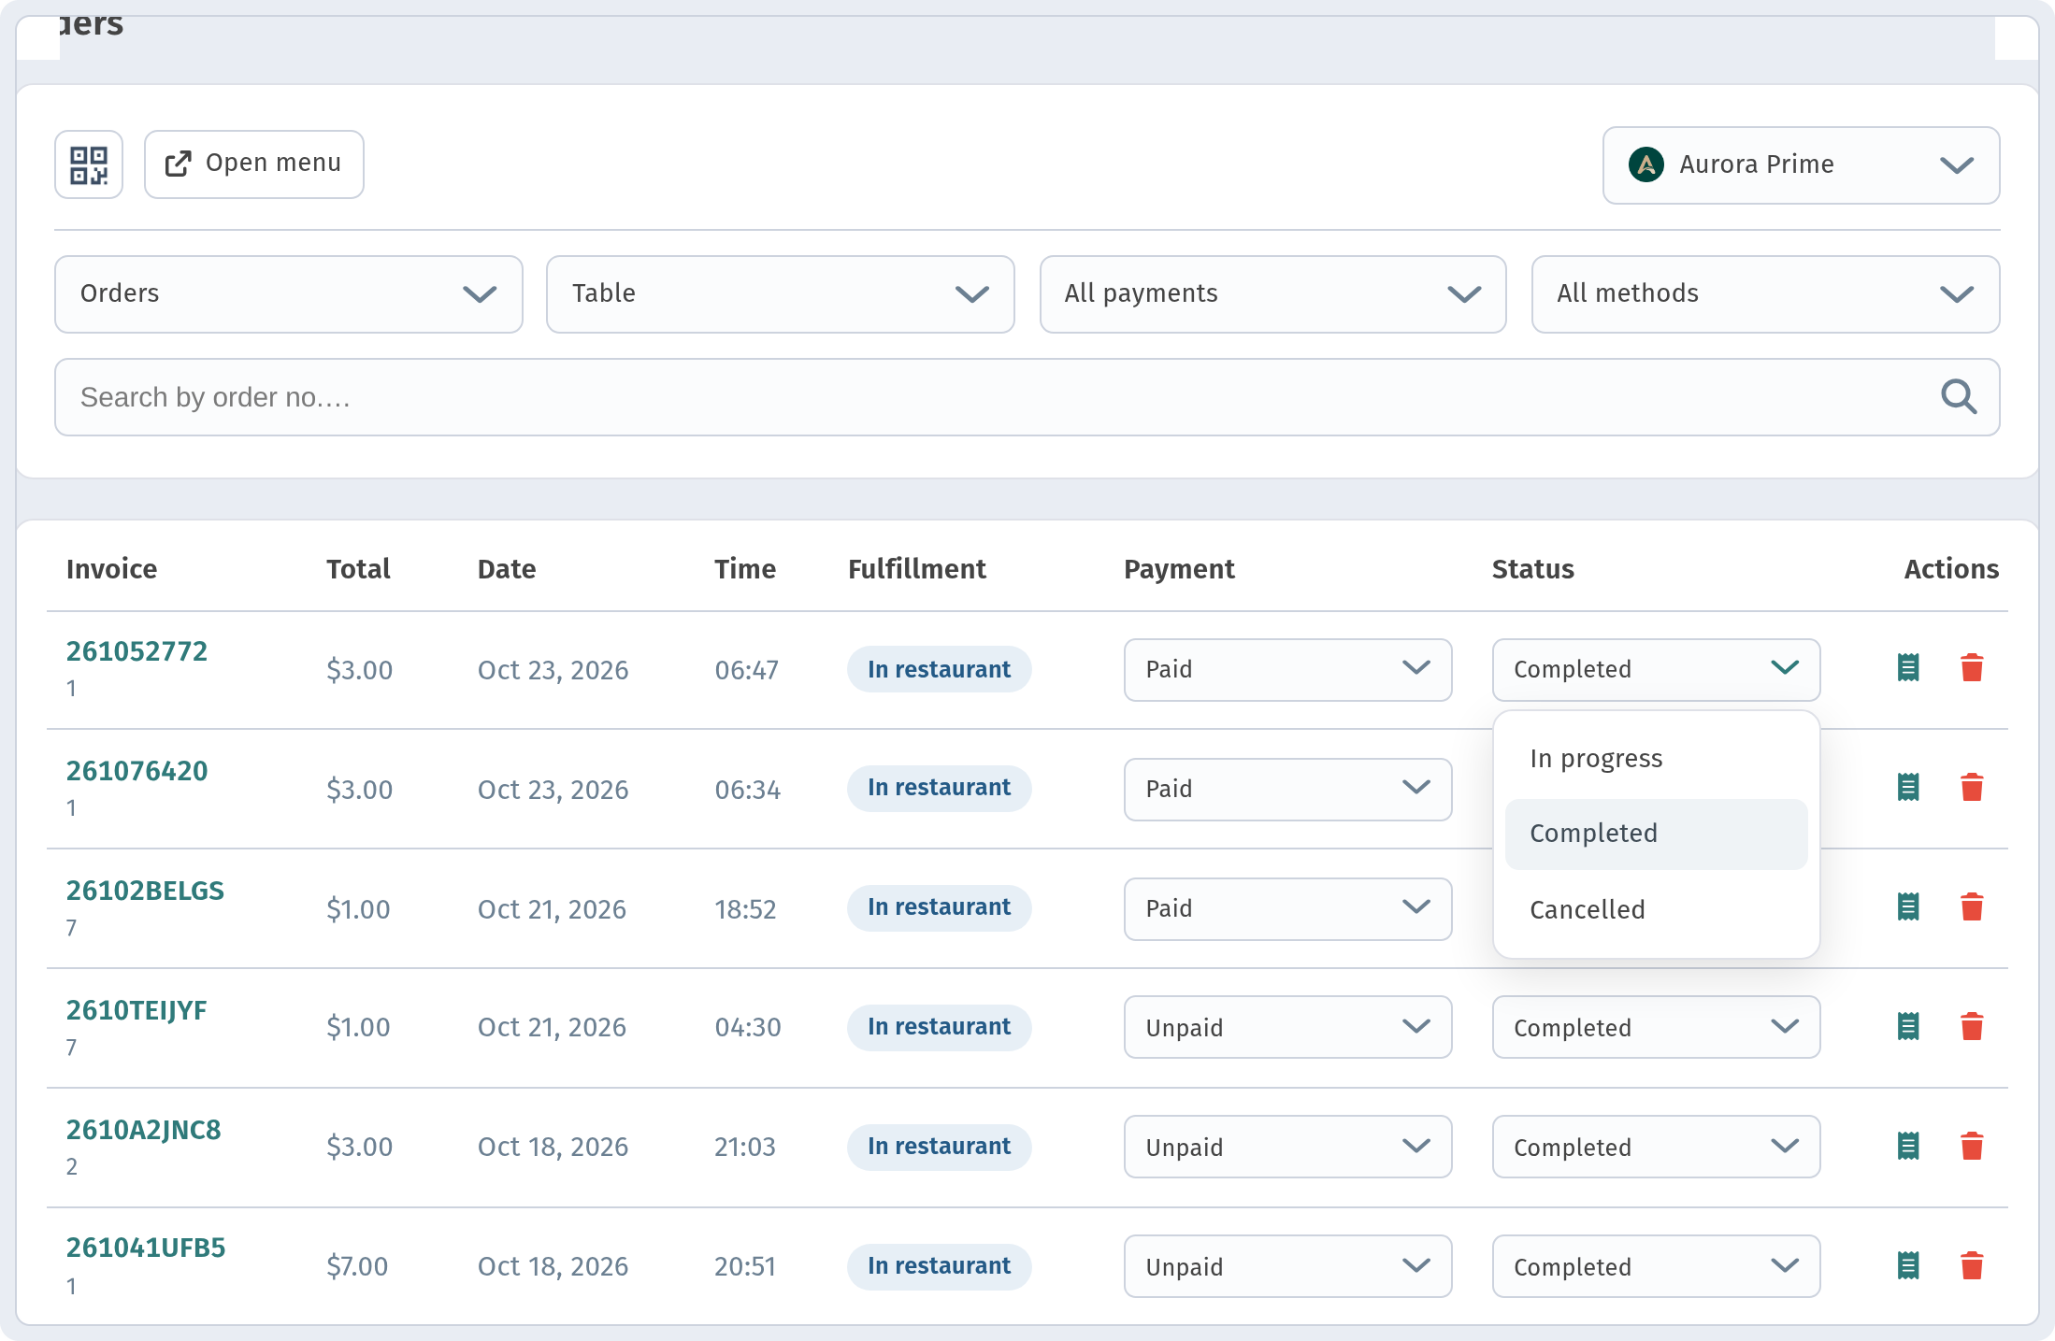
Task: Open invoice link 261052772
Action: point(137,651)
